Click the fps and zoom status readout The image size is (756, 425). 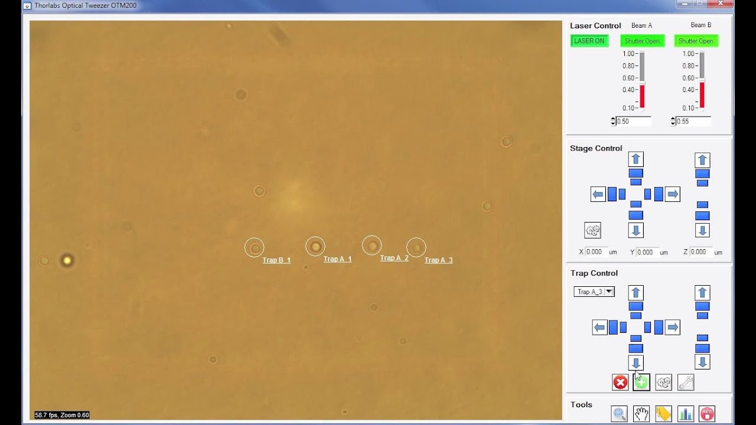pyautogui.click(x=62, y=415)
